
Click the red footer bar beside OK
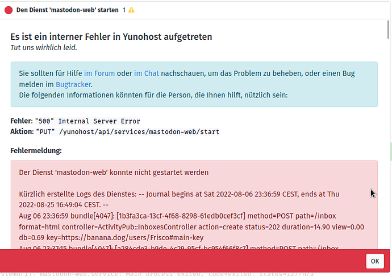tap(182, 261)
